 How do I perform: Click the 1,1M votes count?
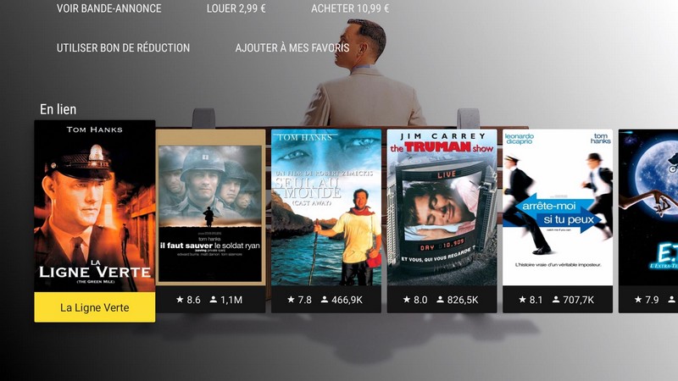tap(231, 300)
